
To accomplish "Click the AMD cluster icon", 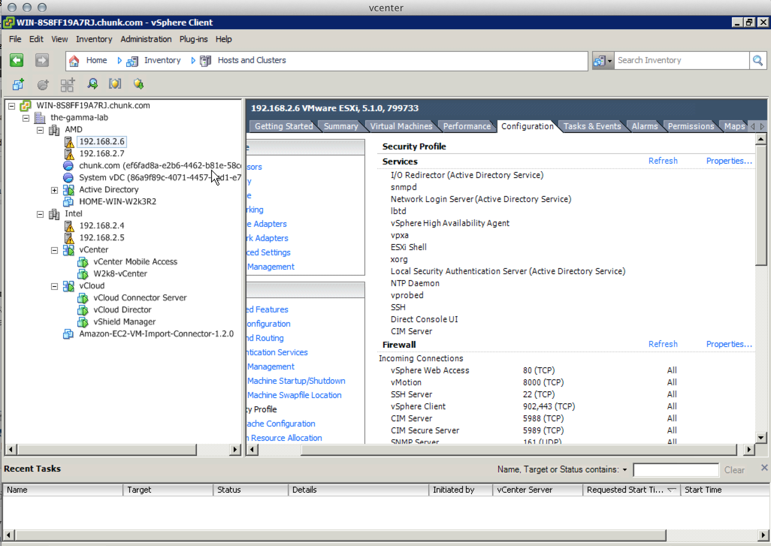I will click(x=54, y=130).
